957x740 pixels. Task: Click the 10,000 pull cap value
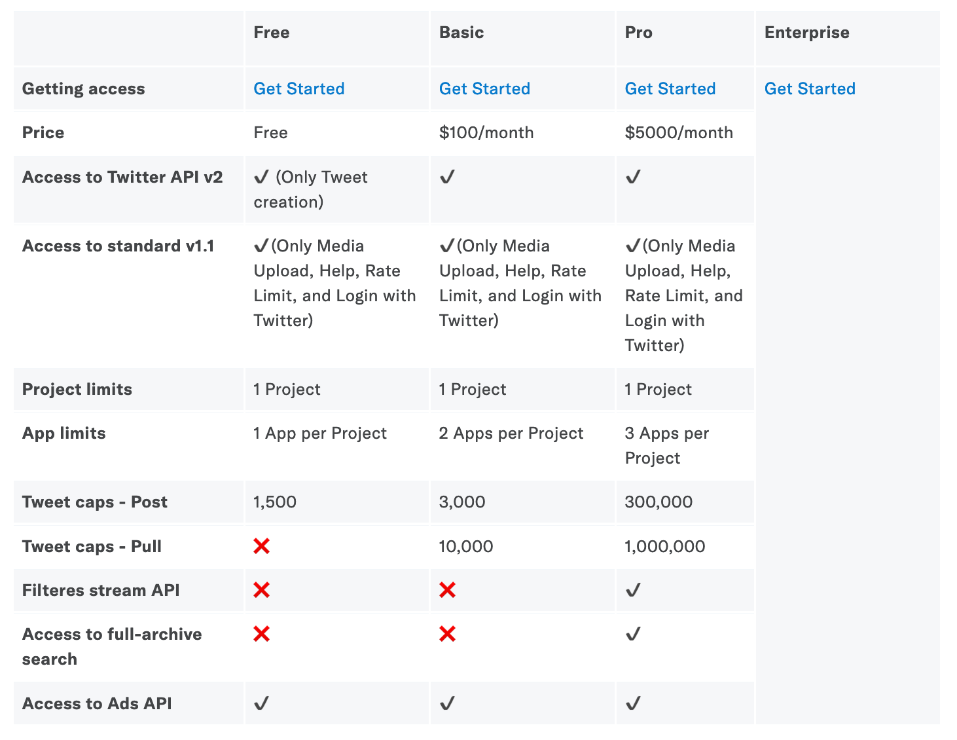[x=466, y=546]
